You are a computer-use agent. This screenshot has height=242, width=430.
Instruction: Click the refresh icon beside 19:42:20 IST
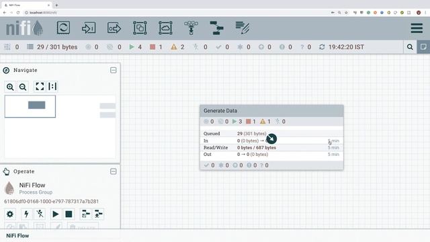coord(322,47)
